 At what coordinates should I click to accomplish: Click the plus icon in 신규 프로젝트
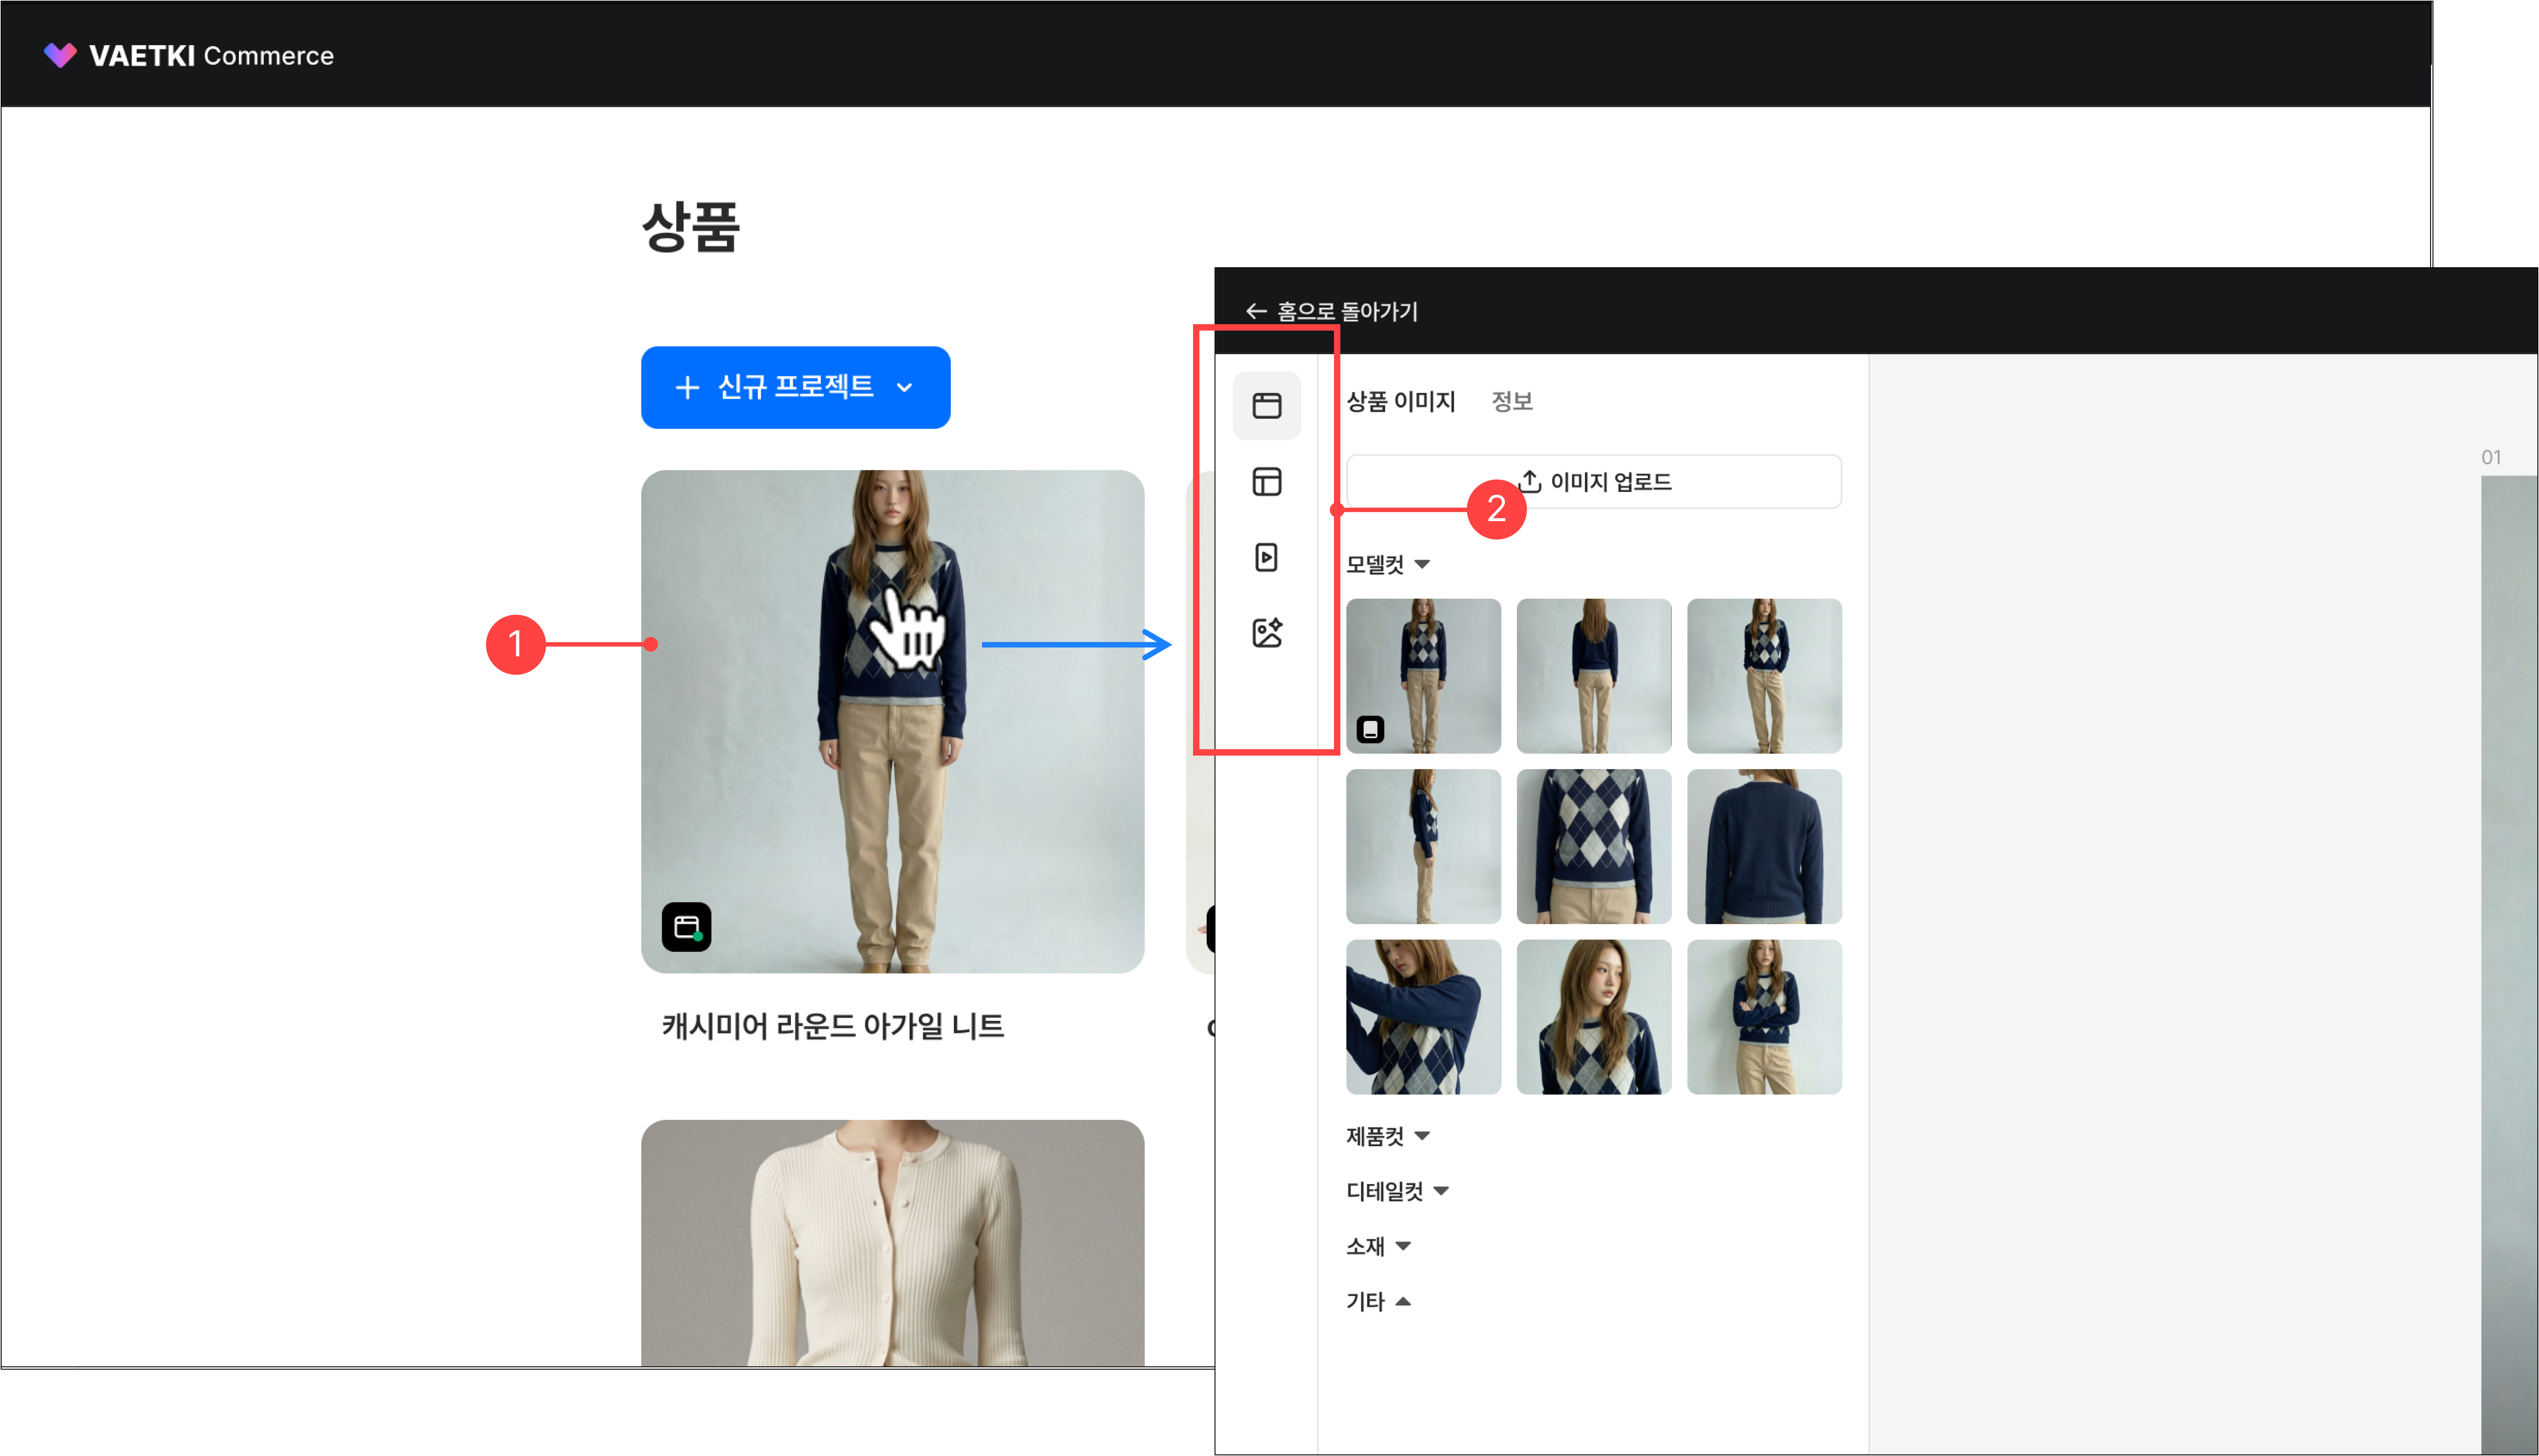click(x=687, y=387)
